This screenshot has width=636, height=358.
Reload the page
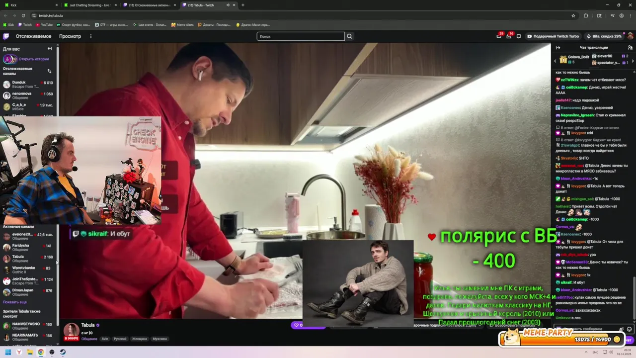(23, 15)
